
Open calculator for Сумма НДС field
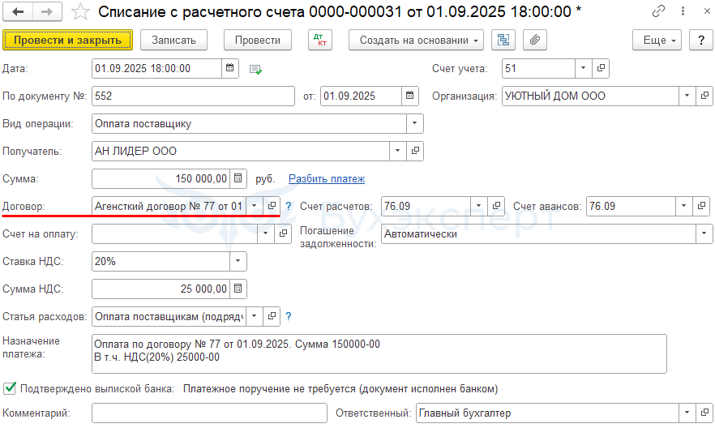tap(238, 289)
